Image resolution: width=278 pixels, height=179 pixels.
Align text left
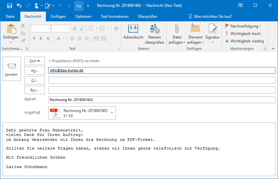(x=72, y=39)
